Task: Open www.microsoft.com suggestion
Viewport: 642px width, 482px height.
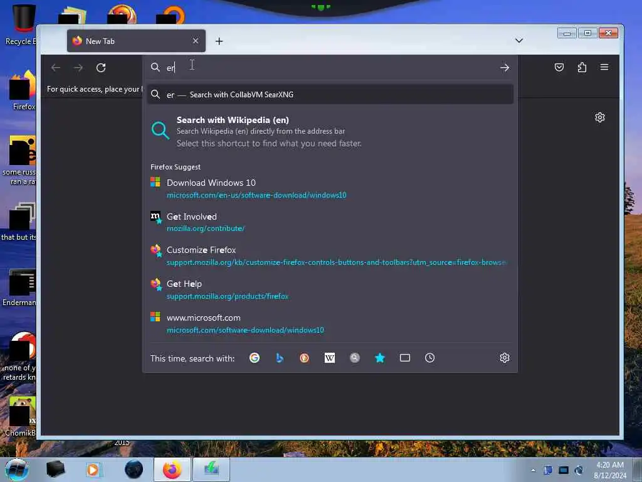Action: click(x=330, y=324)
